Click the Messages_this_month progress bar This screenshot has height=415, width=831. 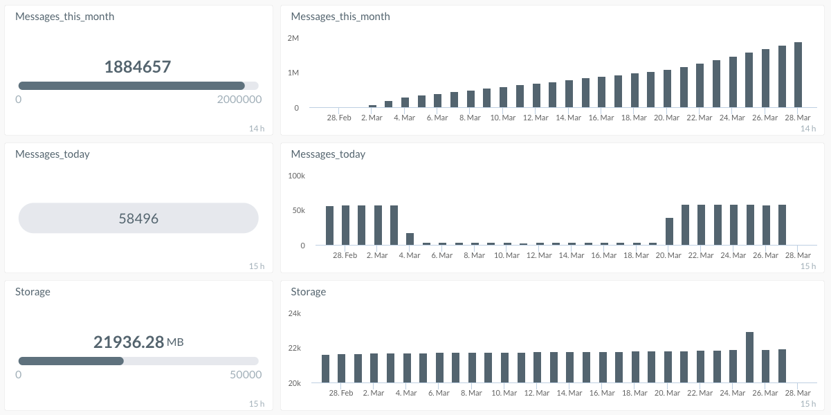tap(138, 86)
